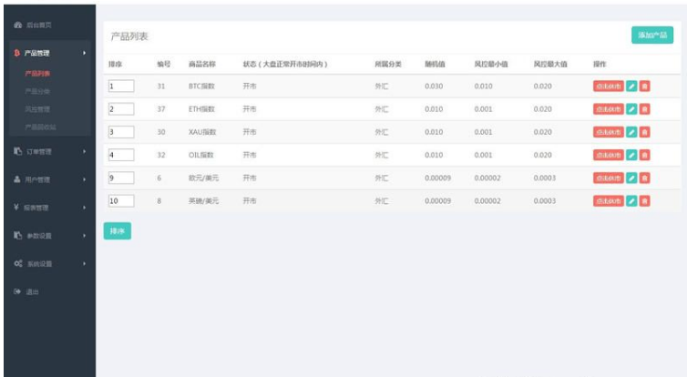
Task: Edit the ETH指数 product row
Action: point(631,109)
